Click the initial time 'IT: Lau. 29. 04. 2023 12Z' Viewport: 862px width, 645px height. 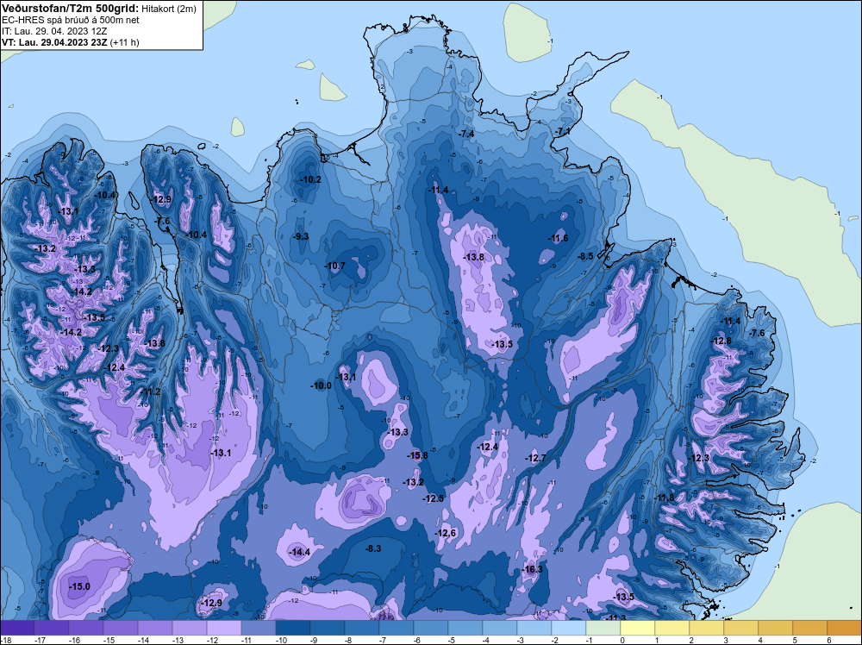click(x=54, y=31)
